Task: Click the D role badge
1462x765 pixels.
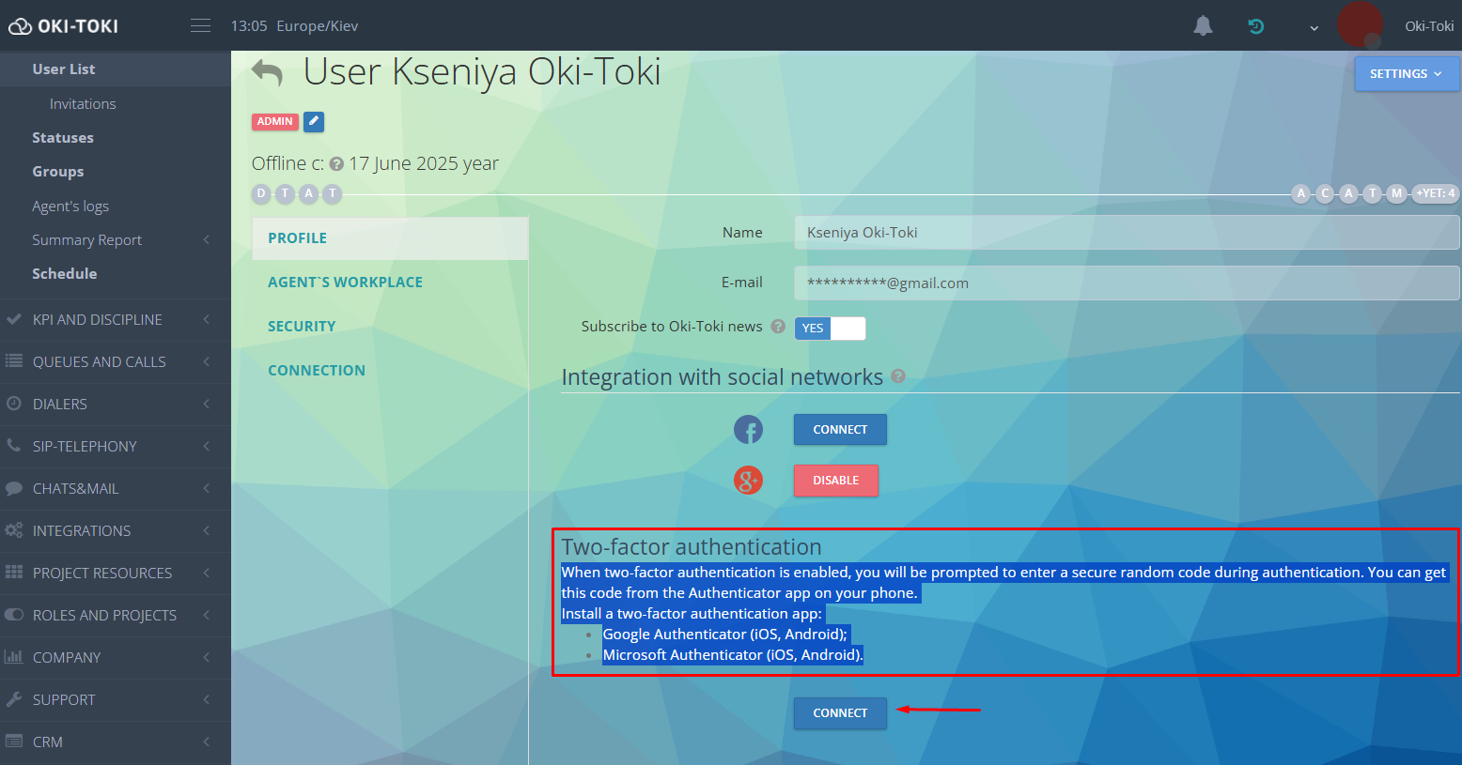Action: [x=261, y=193]
